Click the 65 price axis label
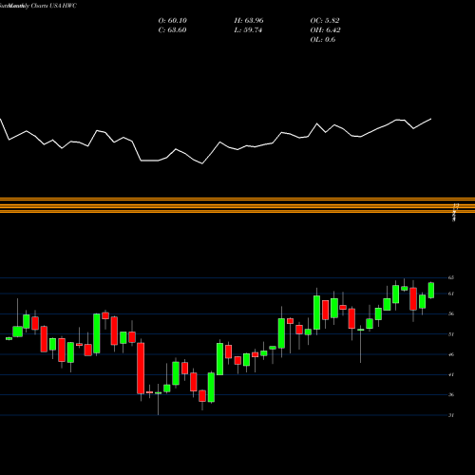 [x=451, y=277]
